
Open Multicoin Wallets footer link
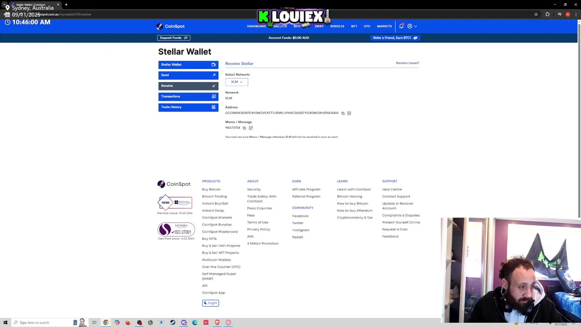coord(216,260)
